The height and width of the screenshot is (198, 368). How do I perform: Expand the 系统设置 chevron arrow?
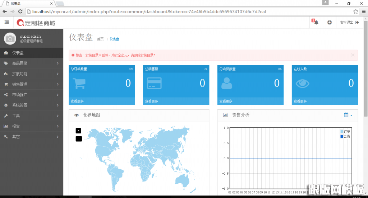58,105
